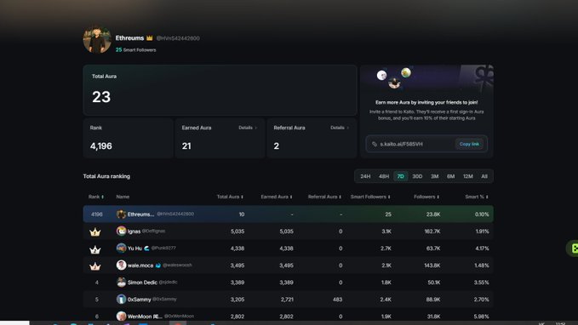Open the WenMoon profile name link
Image resolution: width=578 pixels, height=325 pixels.
(145, 316)
